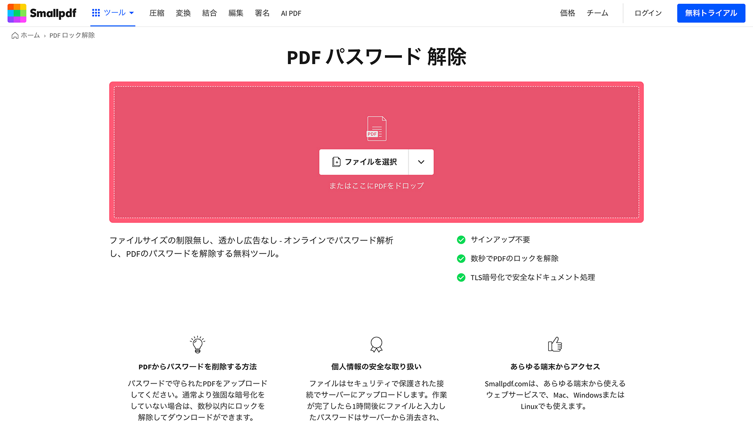Image resolution: width=753 pixels, height=424 pixels.
Task: Click the ツール grid dots icon
Action: click(x=96, y=13)
